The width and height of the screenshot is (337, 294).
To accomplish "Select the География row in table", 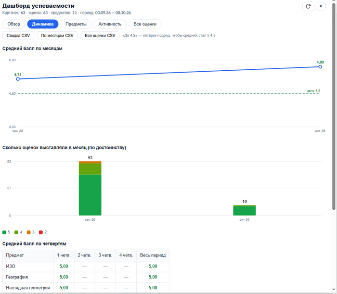I will pos(86,277).
